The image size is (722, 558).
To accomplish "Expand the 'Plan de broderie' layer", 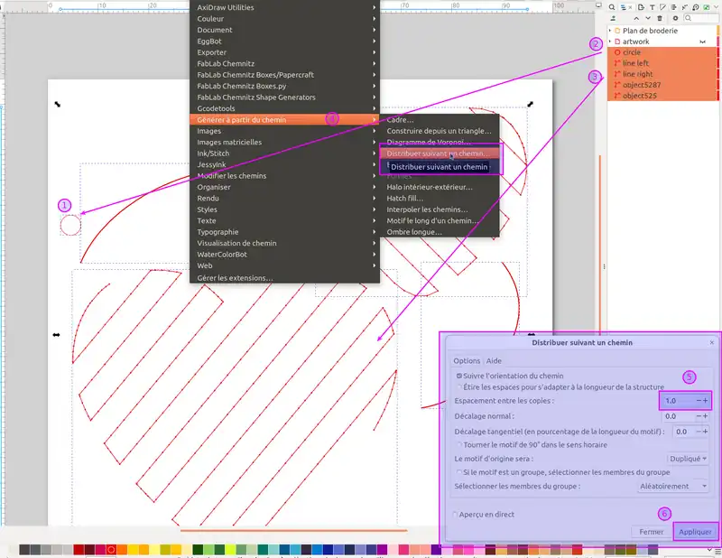I will pyautogui.click(x=612, y=30).
